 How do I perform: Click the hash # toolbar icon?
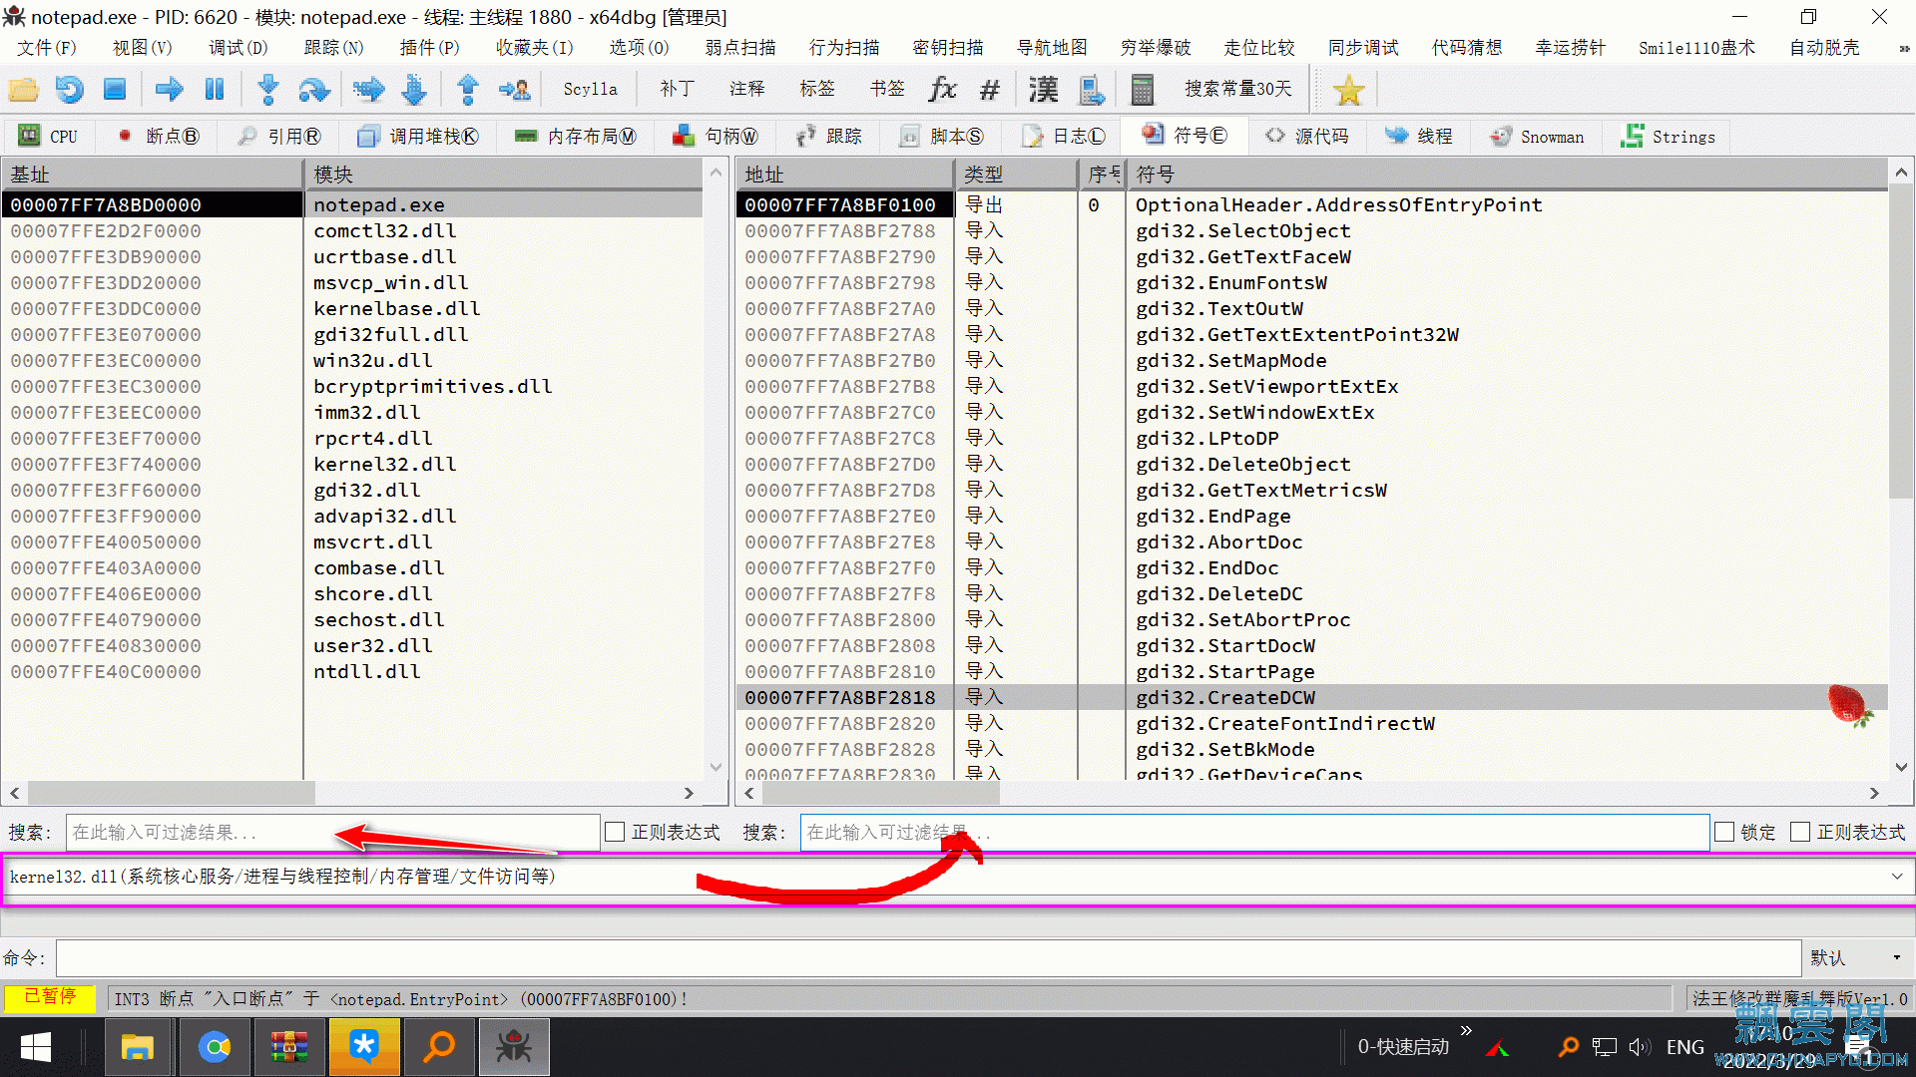989,90
